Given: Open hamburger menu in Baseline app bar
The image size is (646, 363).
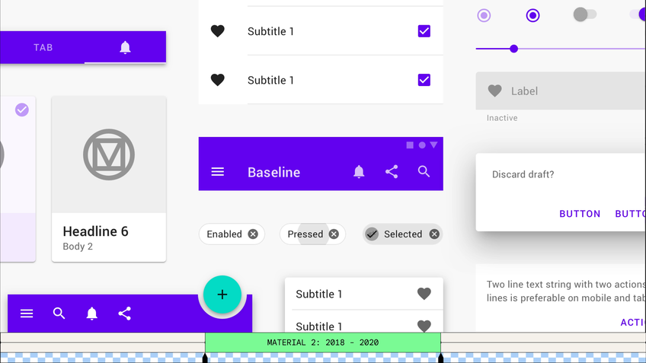Looking at the screenshot, I should [218, 172].
